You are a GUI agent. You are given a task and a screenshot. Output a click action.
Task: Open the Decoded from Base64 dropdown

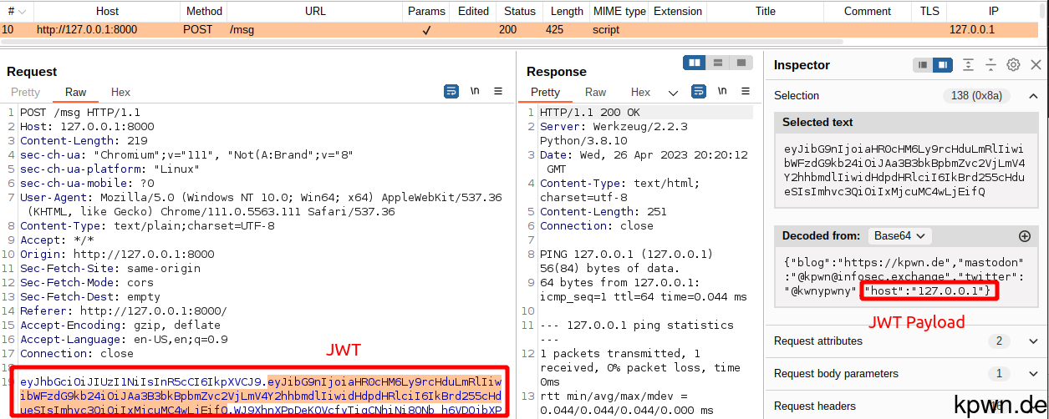tap(899, 236)
